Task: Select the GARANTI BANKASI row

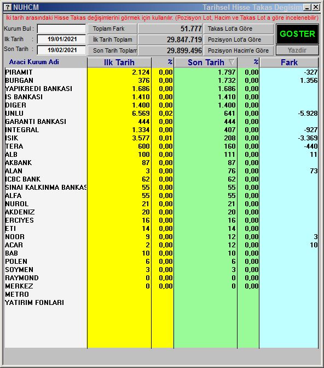Action: [x=161, y=122]
